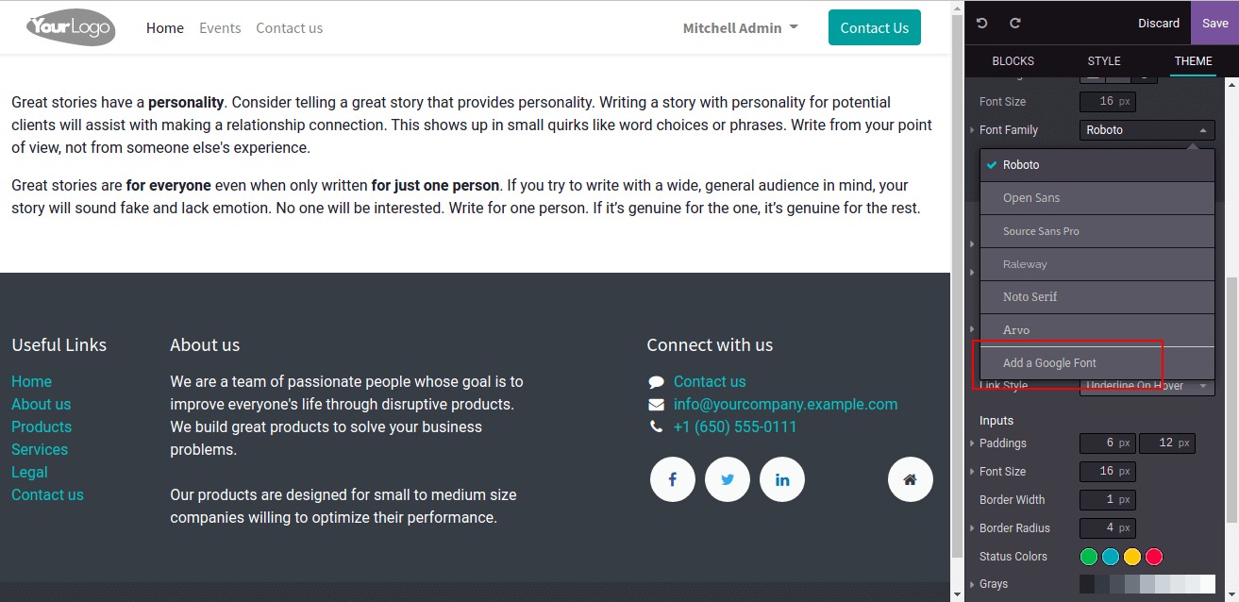The image size is (1239, 602).
Task: Pick the Noto Serif font option
Action: 1097,297
